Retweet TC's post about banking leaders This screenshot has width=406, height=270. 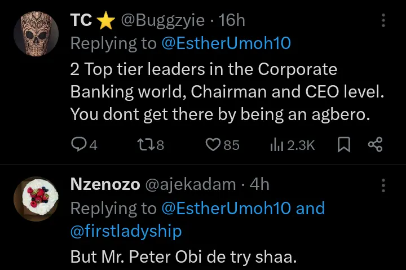(x=145, y=145)
